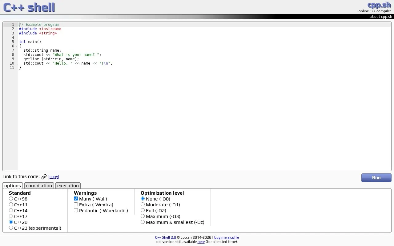Image resolution: width=394 pixels, height=246 pixels.
Task: Click the 'What is your name?' string
Action: [x=76, y=55]
